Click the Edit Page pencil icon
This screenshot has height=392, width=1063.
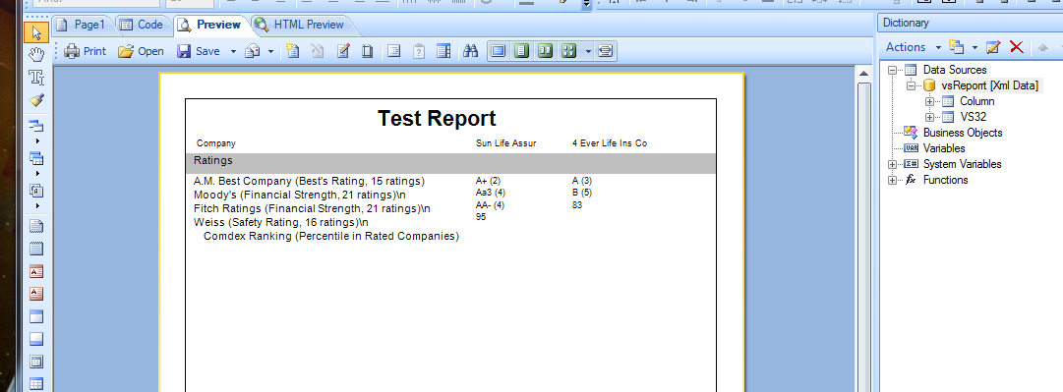click(x=343, y=51)
